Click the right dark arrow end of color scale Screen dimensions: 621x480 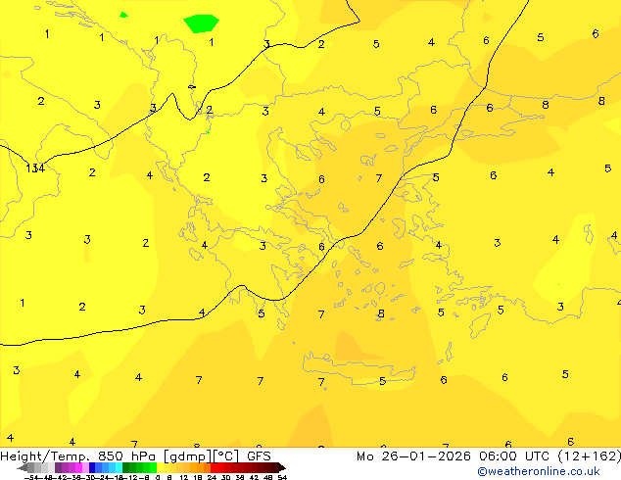(x=282, y=468)
